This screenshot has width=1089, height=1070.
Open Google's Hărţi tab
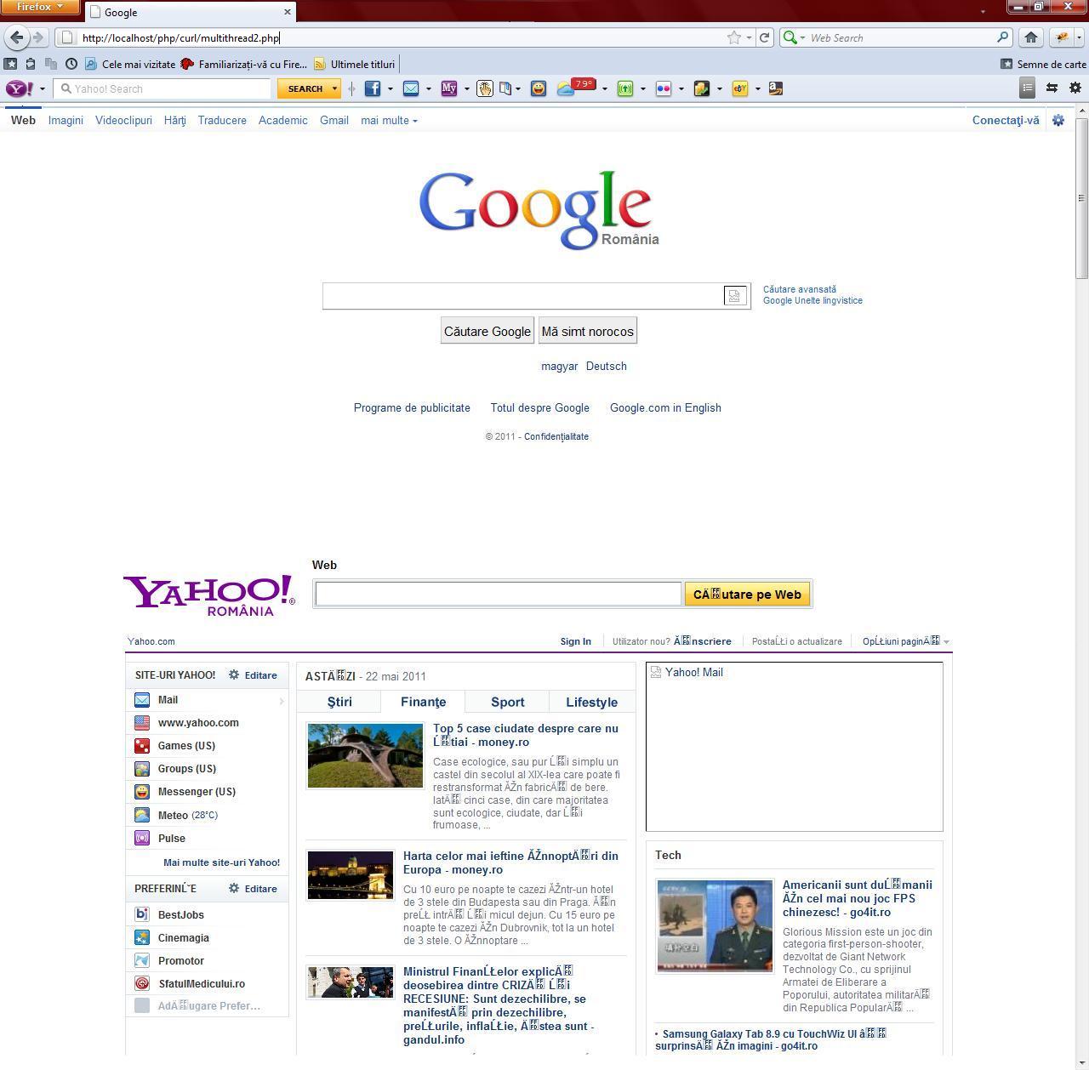[175, 120]
